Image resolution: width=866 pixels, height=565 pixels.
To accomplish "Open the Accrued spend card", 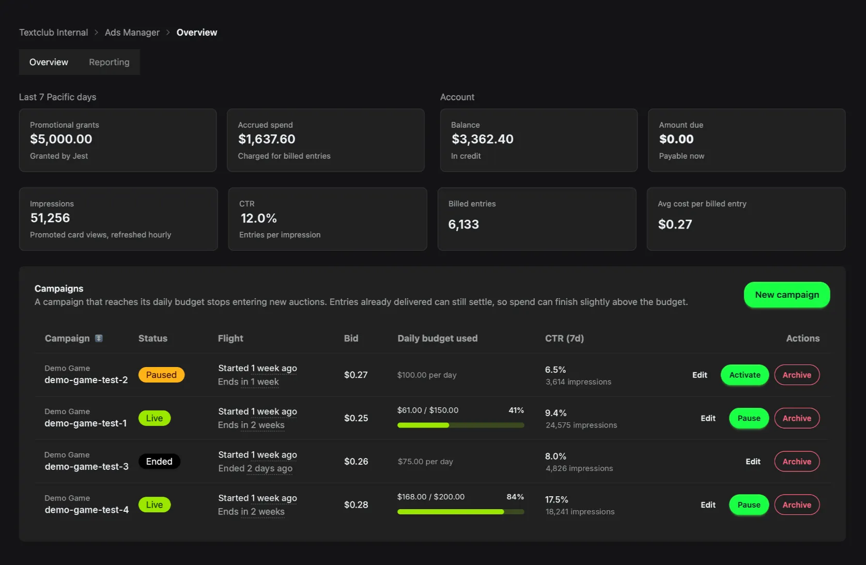I will (326, 140).
